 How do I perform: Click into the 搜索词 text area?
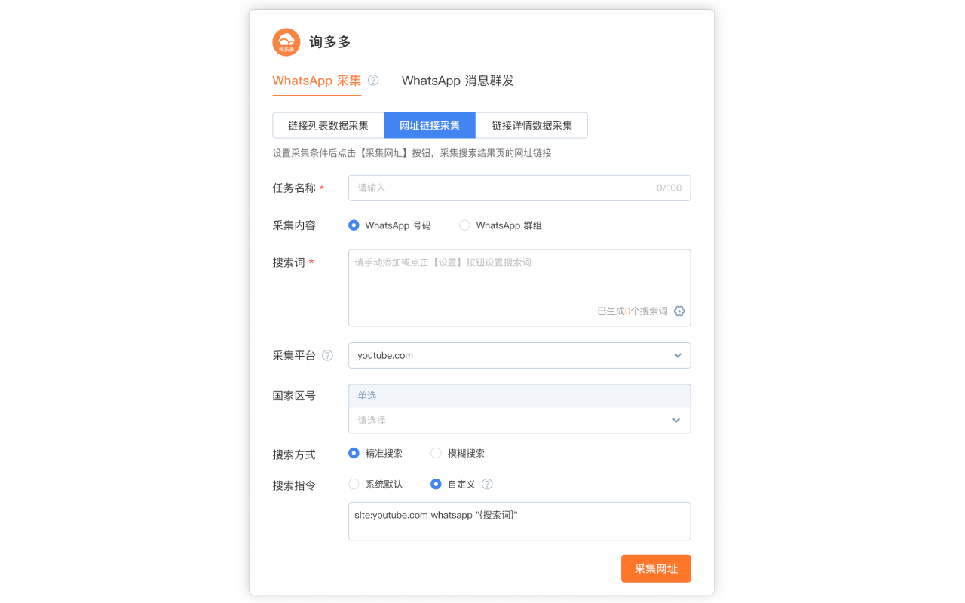(519, 287)
